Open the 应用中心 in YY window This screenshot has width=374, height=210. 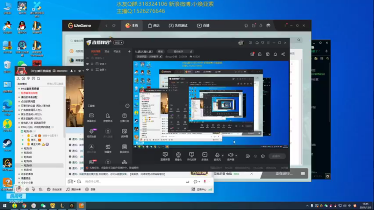click(x=199, y=189)
